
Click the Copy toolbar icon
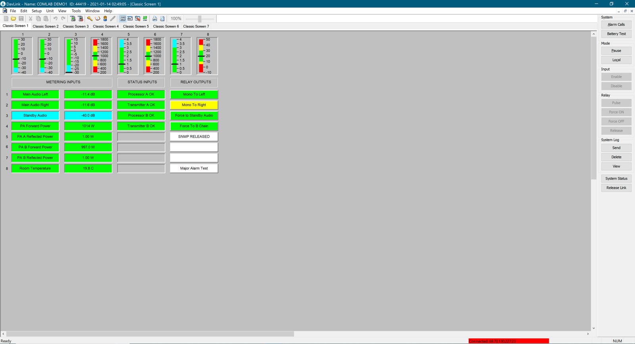pyautogui.click(x=38, y=19)
